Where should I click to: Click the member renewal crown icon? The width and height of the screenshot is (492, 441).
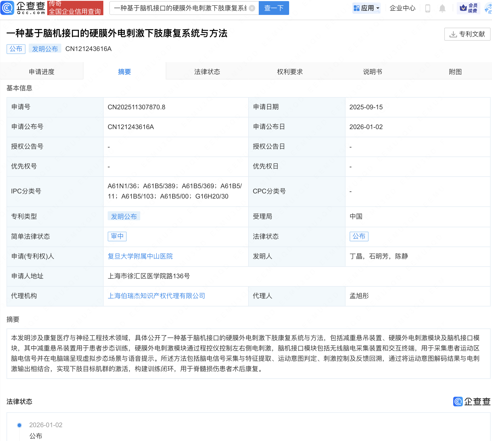point(463,8)
